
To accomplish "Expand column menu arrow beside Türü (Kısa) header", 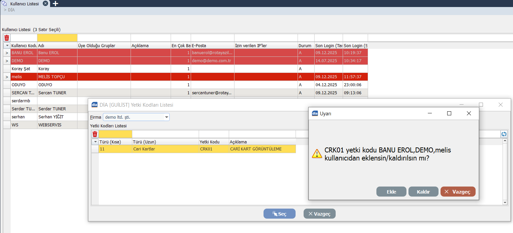I will tap(95, 142).
